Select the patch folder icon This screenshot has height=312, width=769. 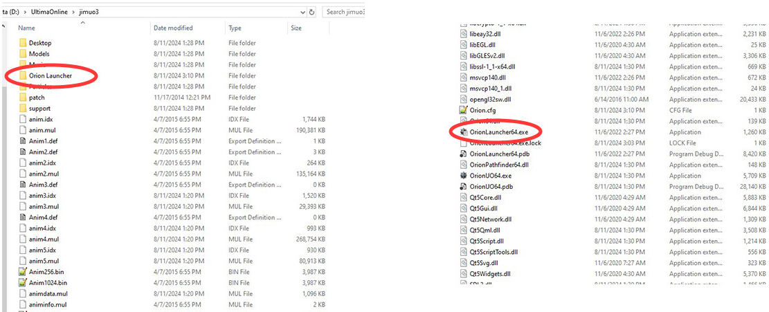click(24, 98)
